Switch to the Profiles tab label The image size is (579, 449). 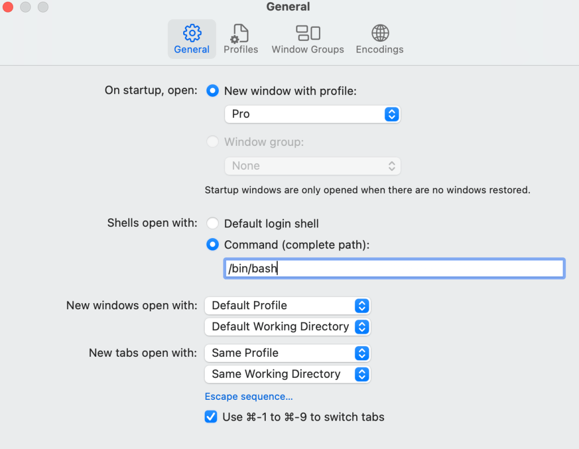click(241, 50)
